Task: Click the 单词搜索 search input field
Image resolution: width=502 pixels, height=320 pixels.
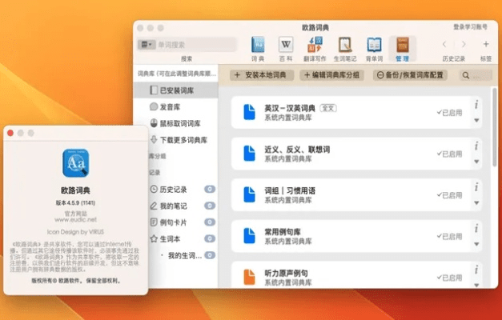Action: tap(196, 45)
